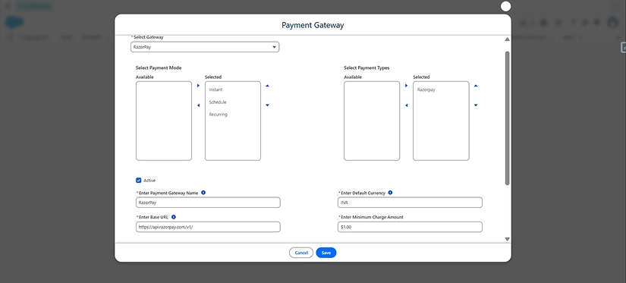Click scrollbar down arrow in dialog
This screenshot has height=283, width=626.
click(507, 239)
